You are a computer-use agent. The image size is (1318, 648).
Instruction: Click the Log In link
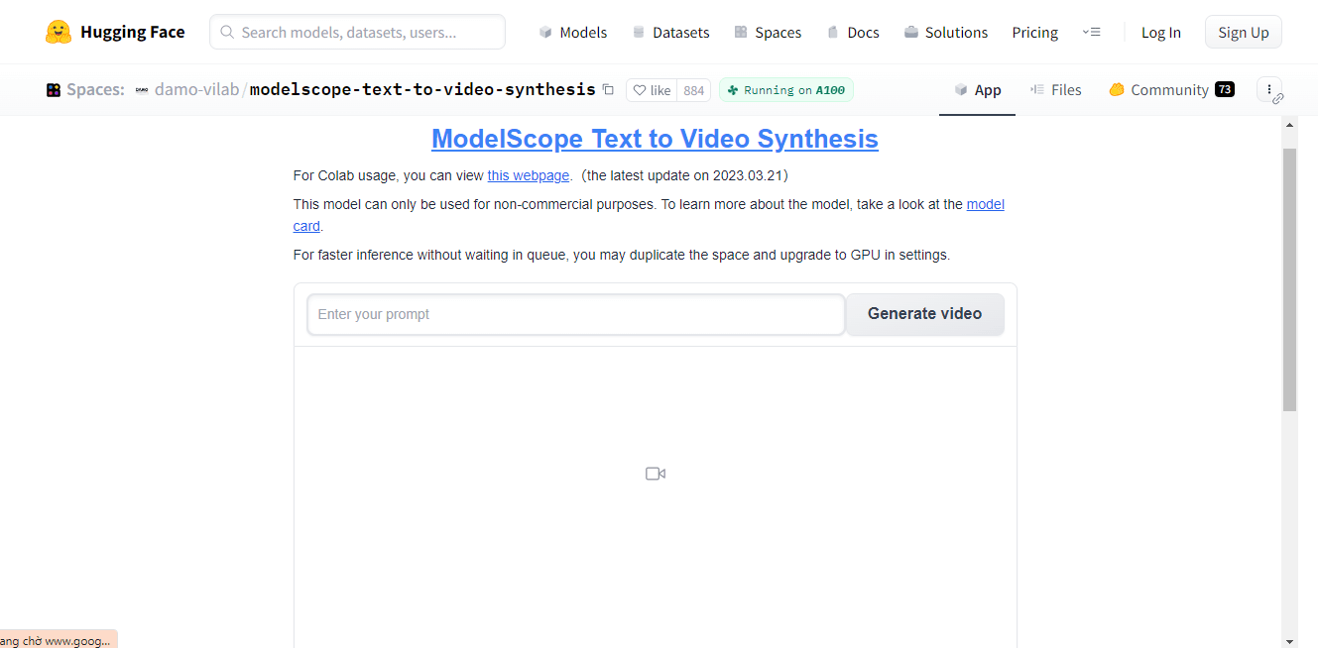pos(1160,33)
